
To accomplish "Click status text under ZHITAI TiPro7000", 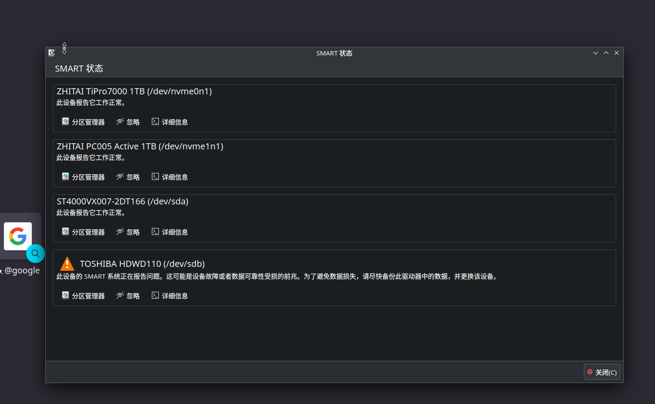I will [x=91, y=103].
